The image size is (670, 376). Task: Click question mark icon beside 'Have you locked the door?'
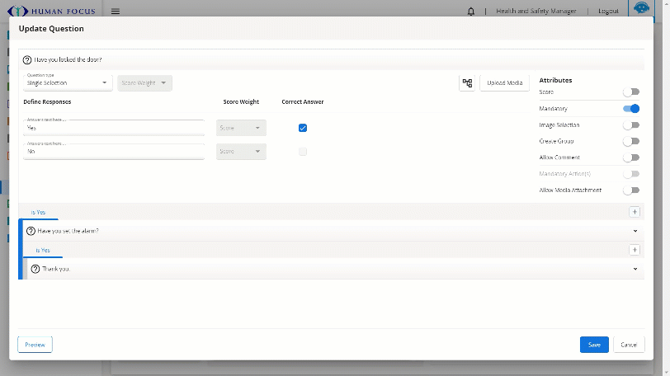click(27, 60)
